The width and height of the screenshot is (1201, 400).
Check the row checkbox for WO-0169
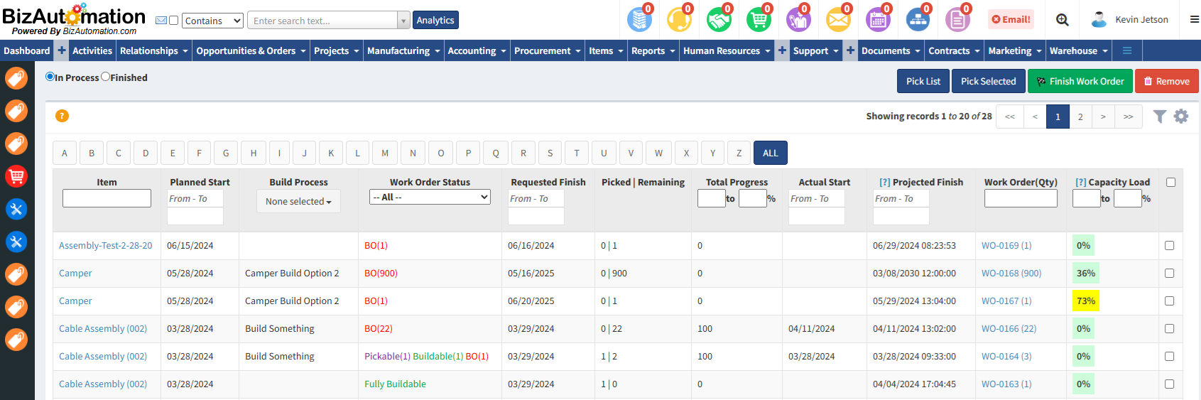1169,245
